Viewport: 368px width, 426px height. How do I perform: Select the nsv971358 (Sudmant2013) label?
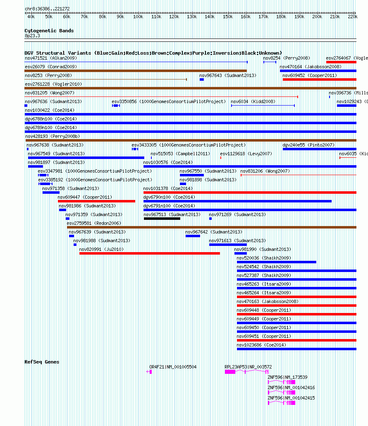pos(71,188)
